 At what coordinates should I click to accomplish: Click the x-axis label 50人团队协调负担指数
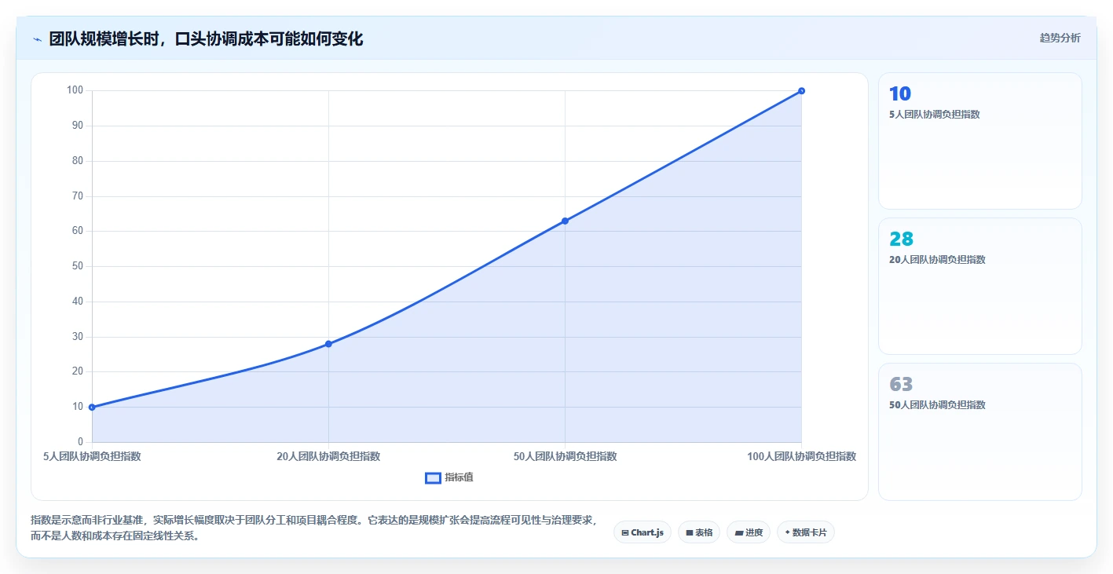(565, 456)
